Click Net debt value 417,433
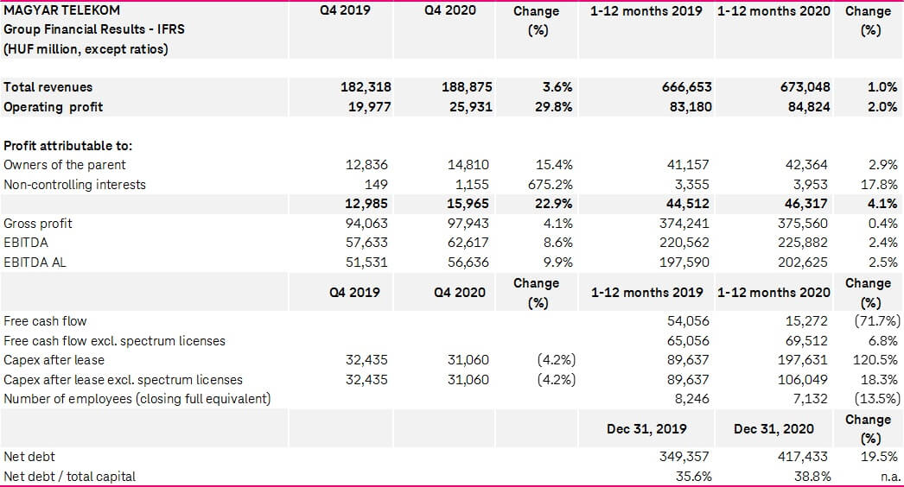 tap(803, 457)
